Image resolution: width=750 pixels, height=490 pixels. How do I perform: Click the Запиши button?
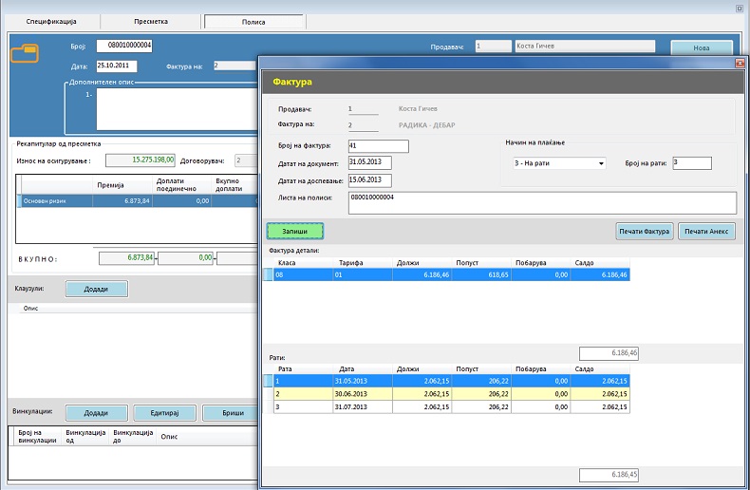tap(294, 231)
